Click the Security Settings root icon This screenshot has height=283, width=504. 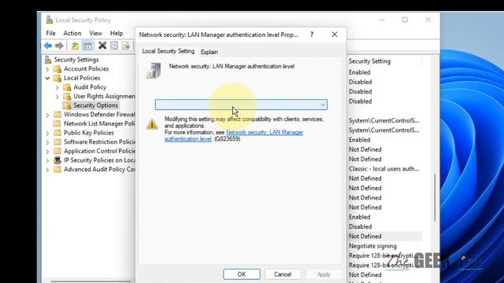click(x=48, y=60)
